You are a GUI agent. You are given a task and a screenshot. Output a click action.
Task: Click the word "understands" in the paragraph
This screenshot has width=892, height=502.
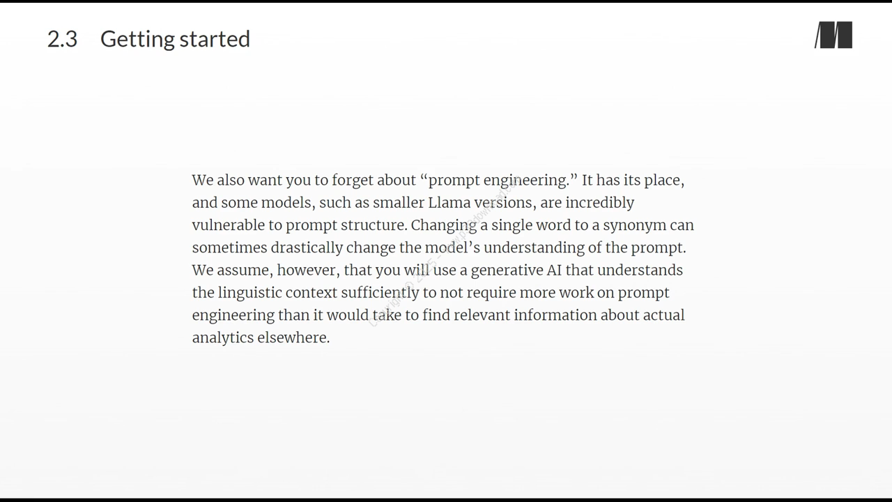click(640, 271)
